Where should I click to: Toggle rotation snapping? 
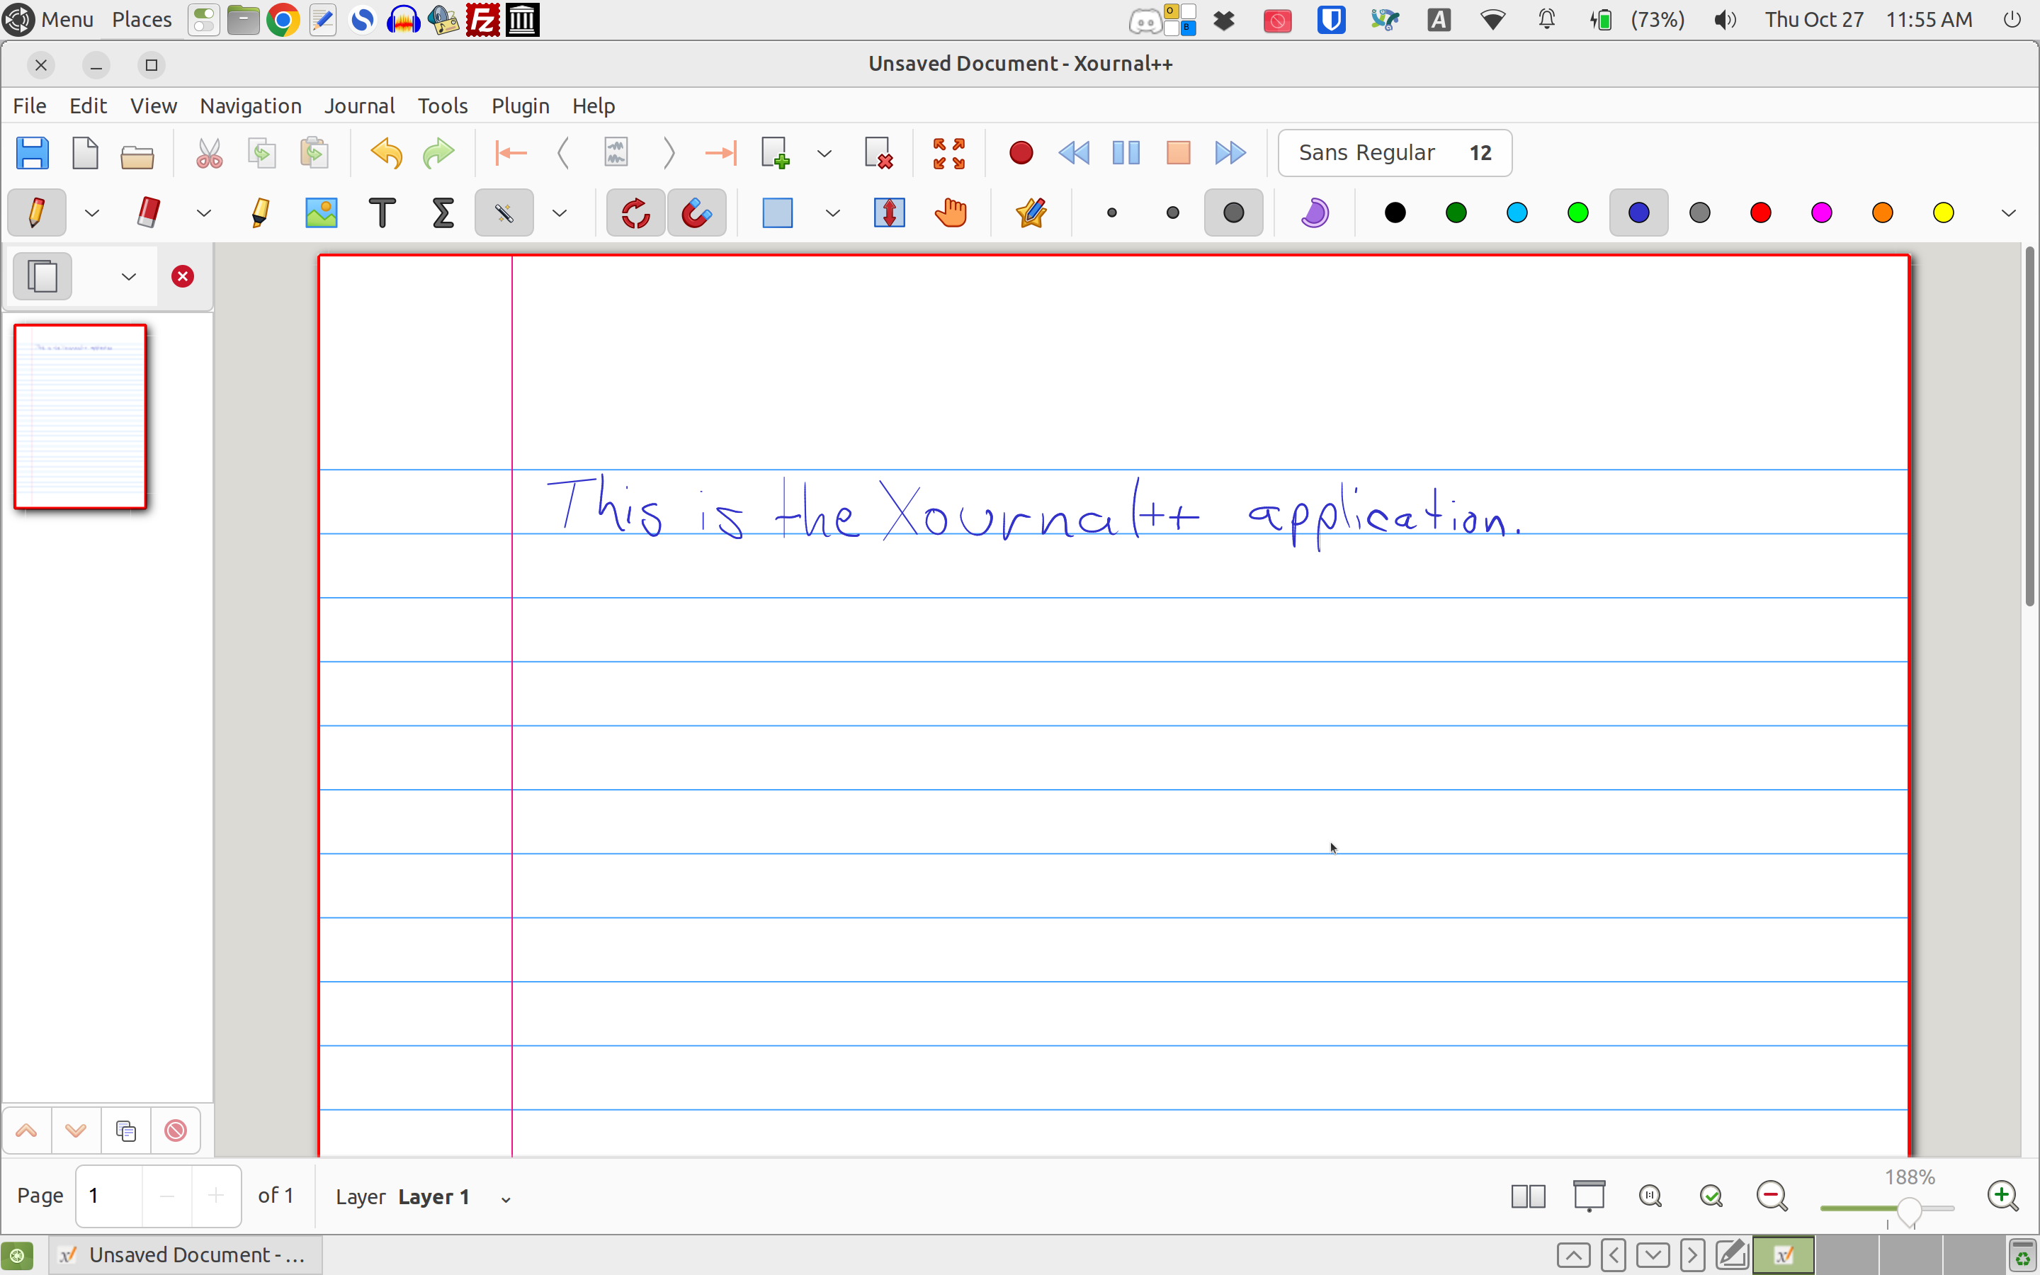coord(635,212)
